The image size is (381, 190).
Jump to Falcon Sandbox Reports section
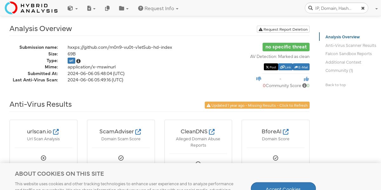coord(348,54)
